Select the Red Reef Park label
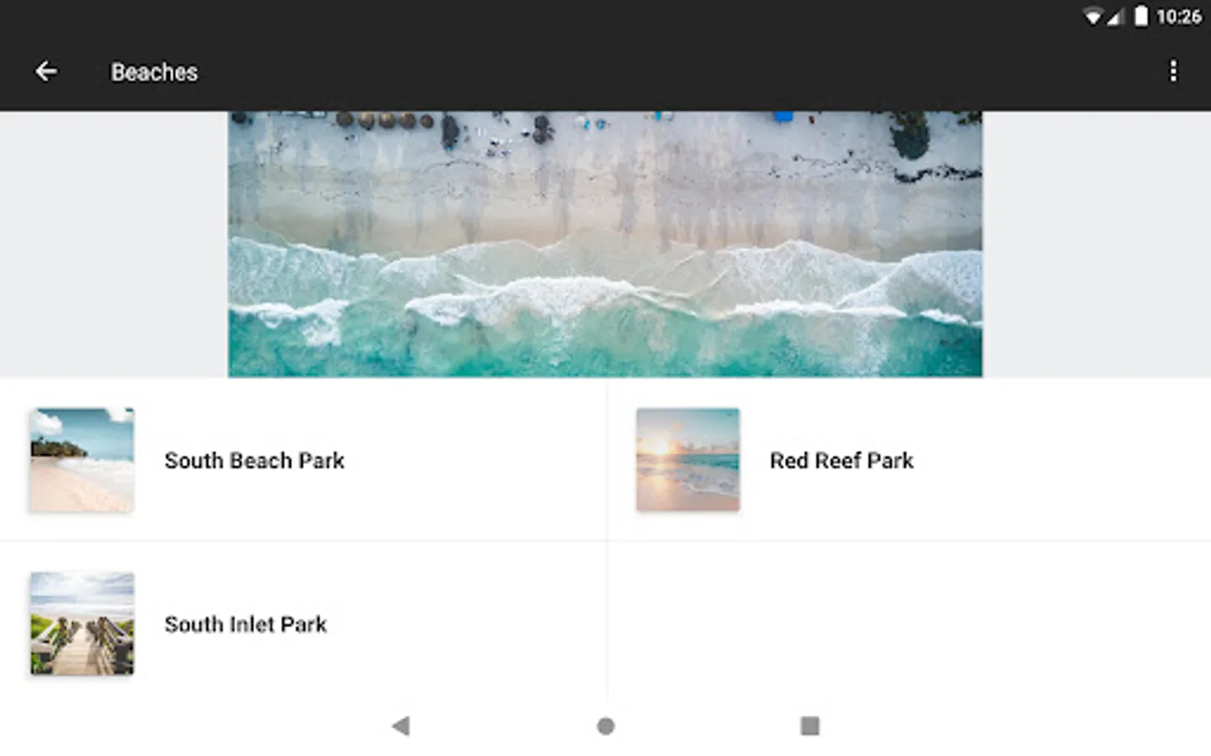1211x756 pixels. tap(842, 460)
